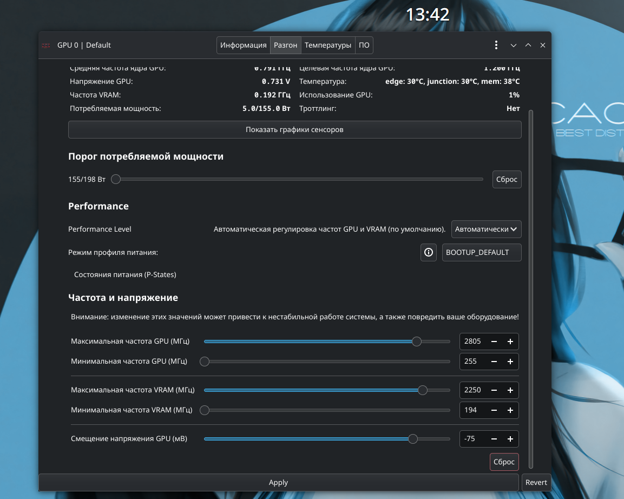Show power profile mode info
Screen dimensions: 624x499
(429, 252)
